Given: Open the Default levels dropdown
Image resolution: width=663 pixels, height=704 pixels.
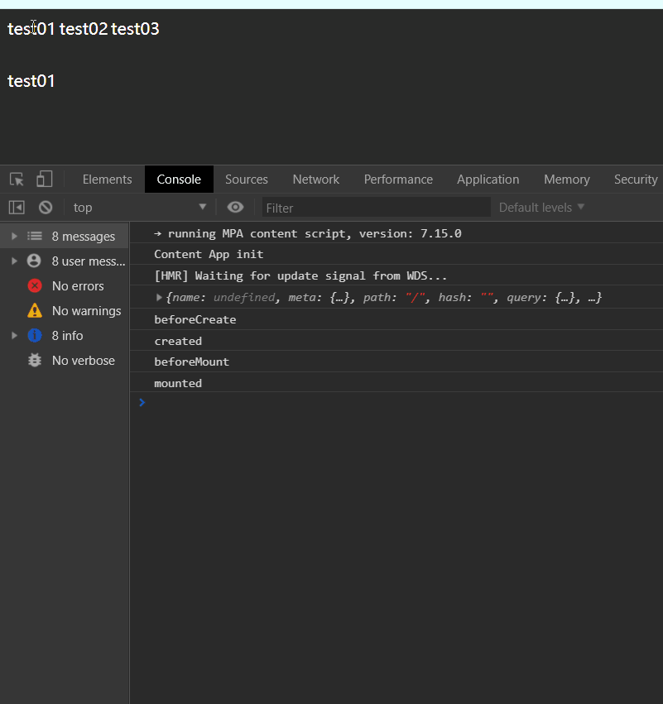Looking at the screenshot, I should (x=541, y=208).
